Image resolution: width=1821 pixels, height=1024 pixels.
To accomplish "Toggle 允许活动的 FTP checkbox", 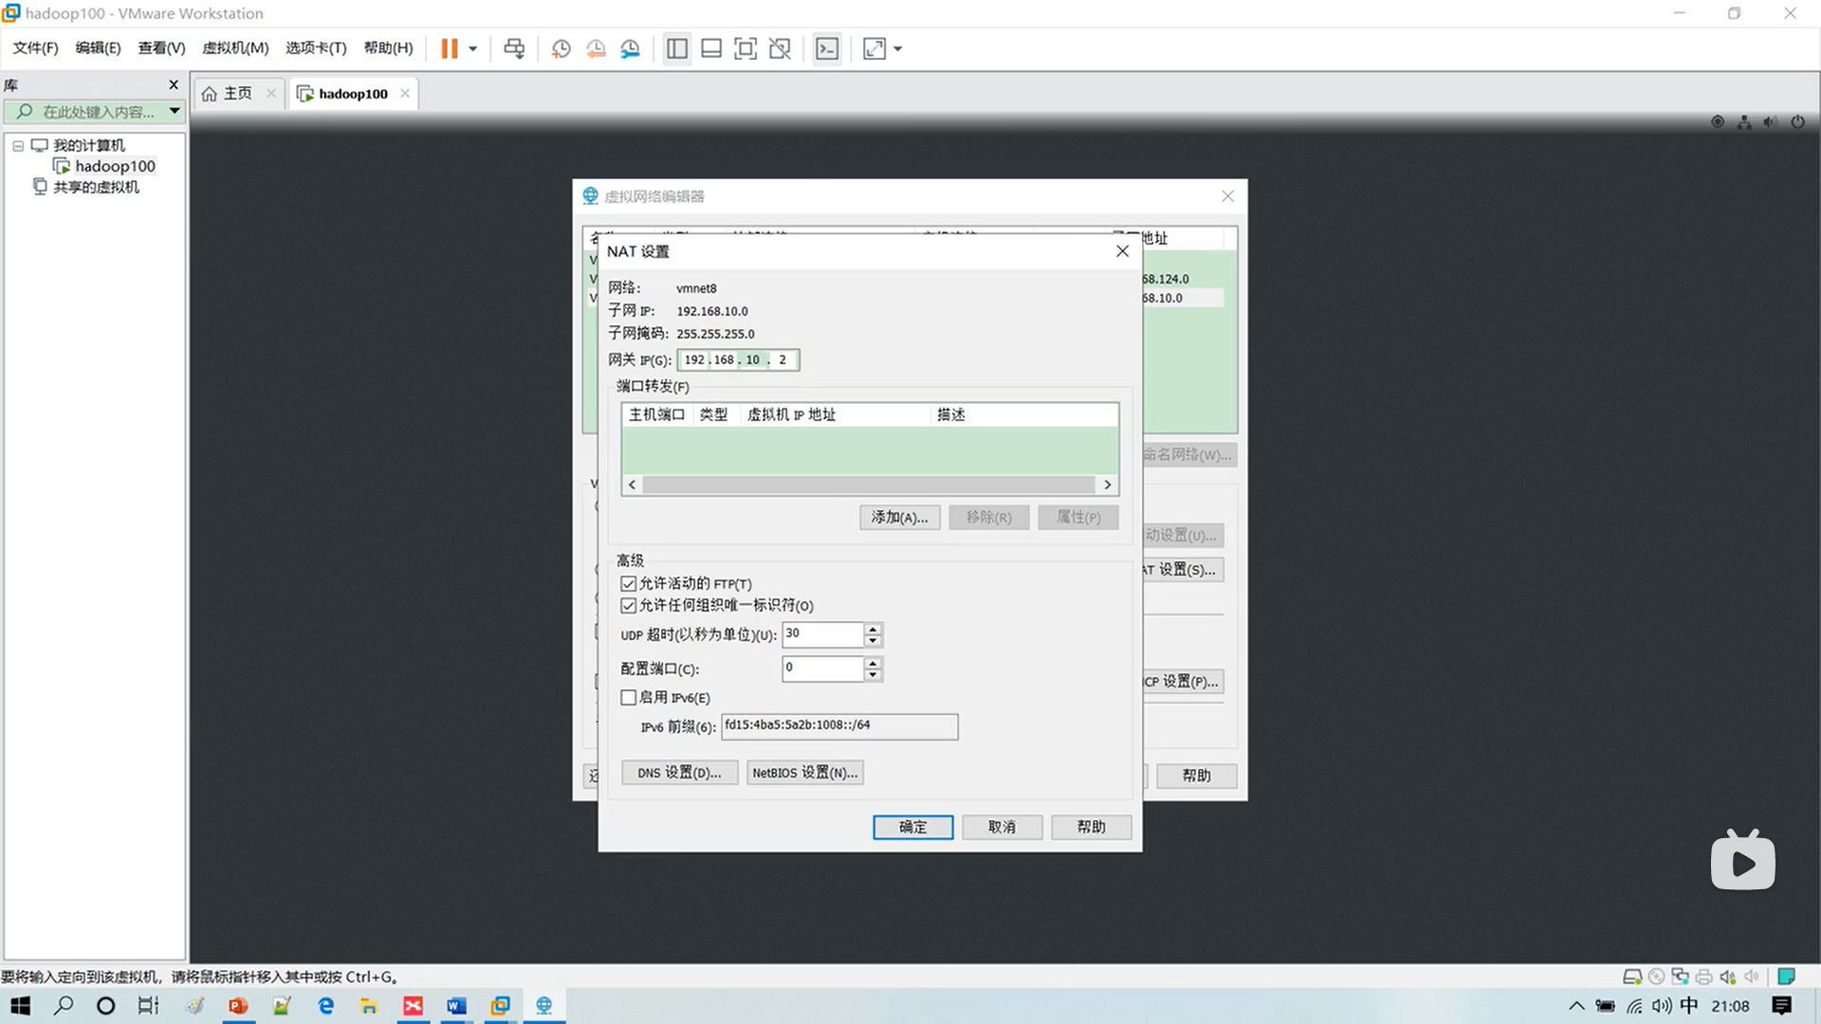I will [x=628, y=583].
